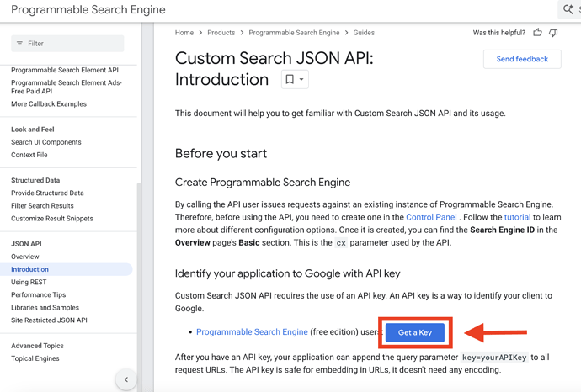Click the sidebar vertical scrollbar

(139, 285)
